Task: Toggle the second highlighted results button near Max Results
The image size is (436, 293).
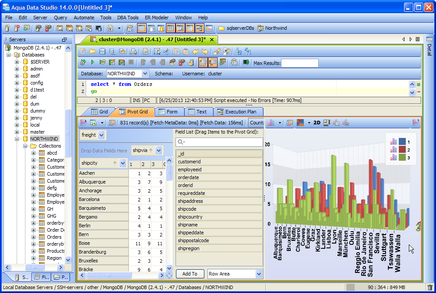Action: 213,62
